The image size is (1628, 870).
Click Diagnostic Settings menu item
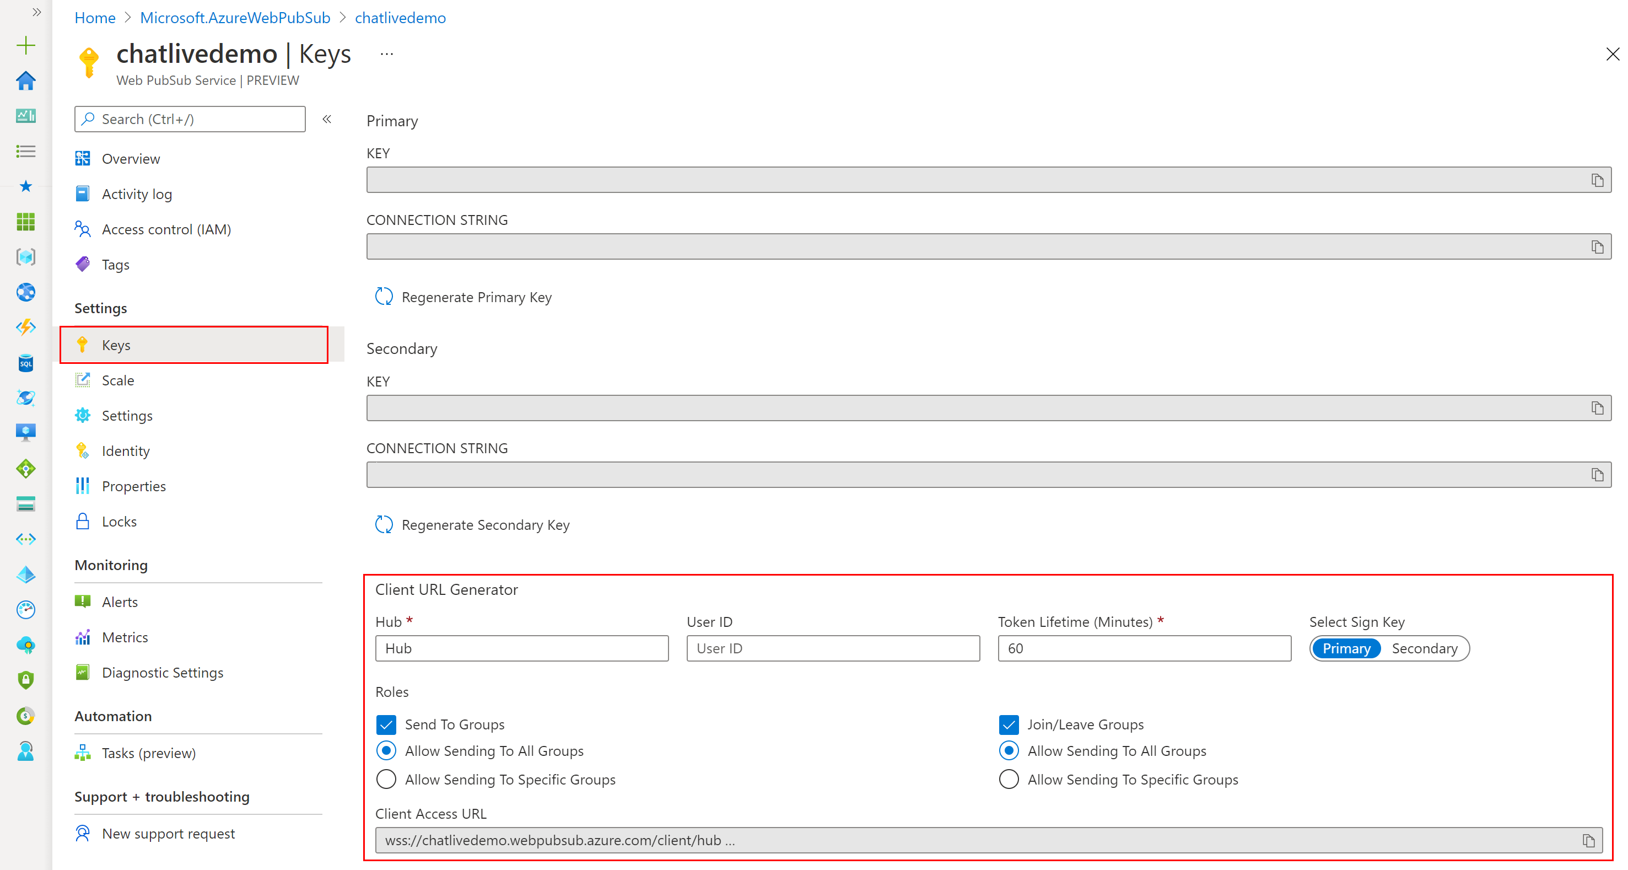tap(163, 672)
